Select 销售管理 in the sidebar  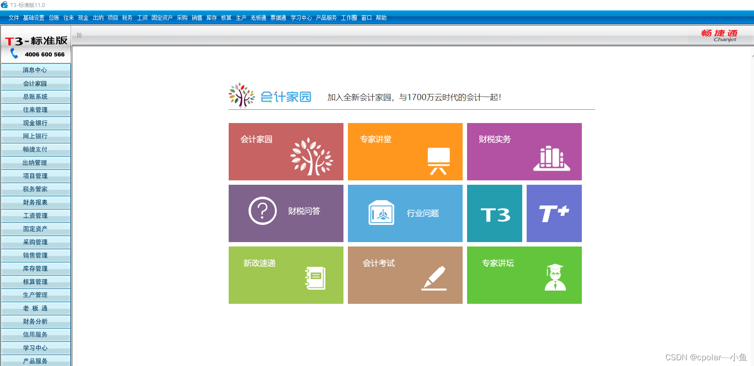click(x=36, y=255)
